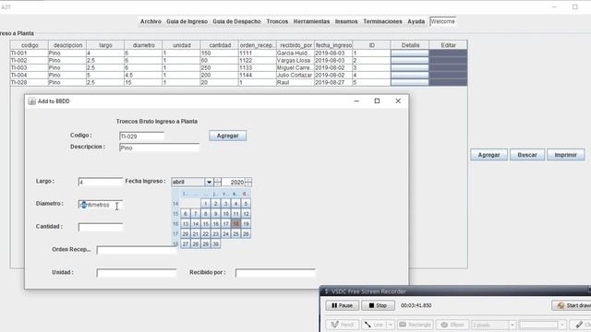Open the abril month dropdown
This screenshot has width=591, height=332.
click(x=209, y=182)
